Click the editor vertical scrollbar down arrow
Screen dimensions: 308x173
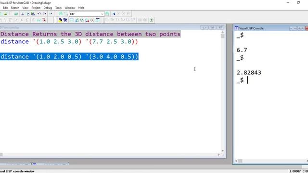coord(222,150)
